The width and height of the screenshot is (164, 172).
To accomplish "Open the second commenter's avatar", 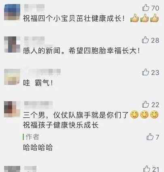I will tap(12, 45).
